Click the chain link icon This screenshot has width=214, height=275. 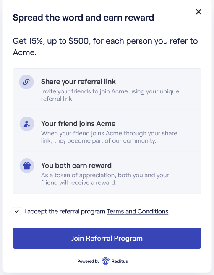point(26,82)
